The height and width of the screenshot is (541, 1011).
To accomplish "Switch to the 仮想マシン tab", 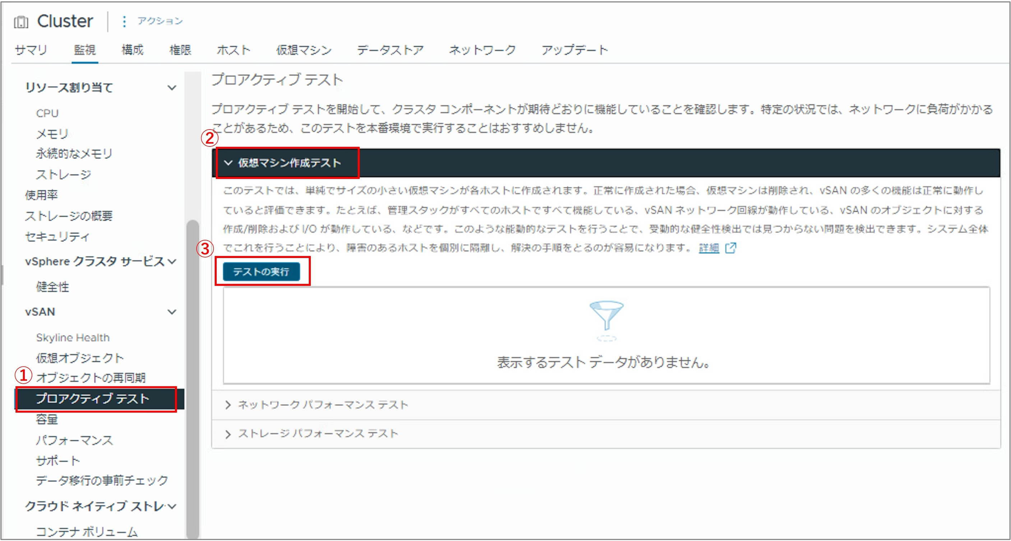I will pyautogui.click(x=304, y=50).
